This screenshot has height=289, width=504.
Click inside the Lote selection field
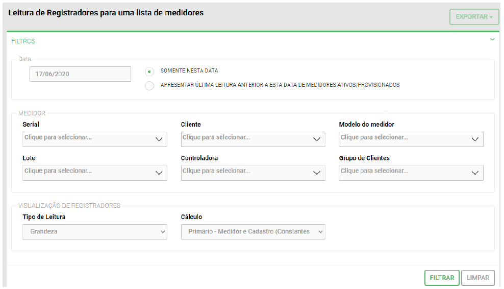point(87,172)
